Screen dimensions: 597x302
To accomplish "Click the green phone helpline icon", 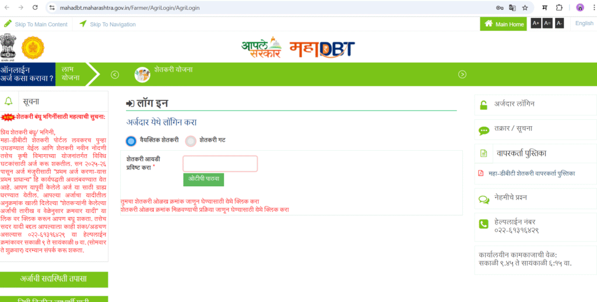I will tap(483, 224).
